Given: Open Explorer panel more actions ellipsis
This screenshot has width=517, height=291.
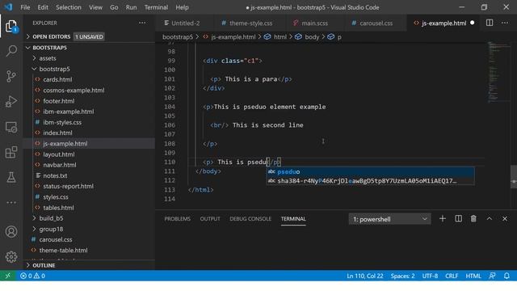Looking at the screenshot, I should [142, 23].
